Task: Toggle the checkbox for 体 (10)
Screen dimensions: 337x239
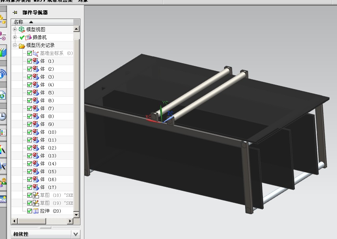Action: [x=30, y=132]
